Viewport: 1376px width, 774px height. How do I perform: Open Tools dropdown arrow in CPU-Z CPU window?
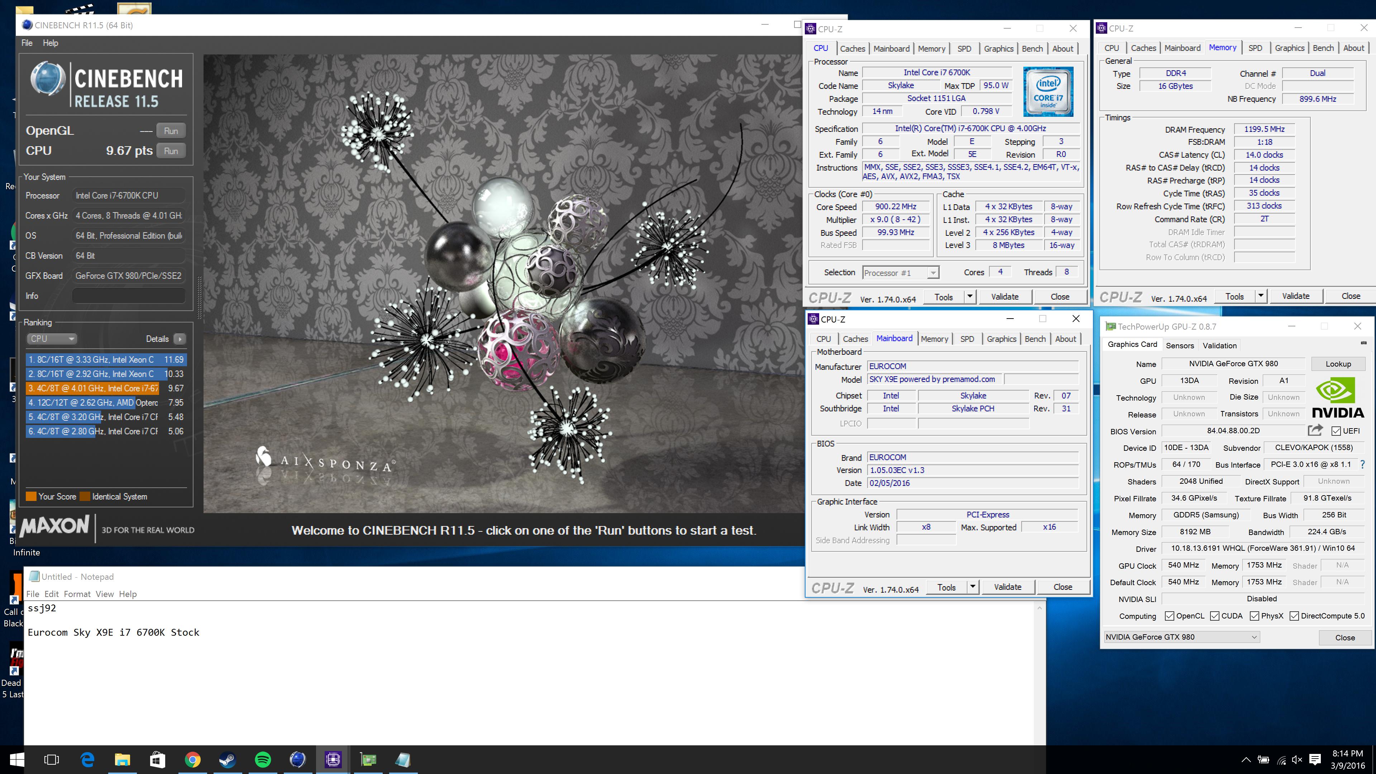tap(970, 297)
